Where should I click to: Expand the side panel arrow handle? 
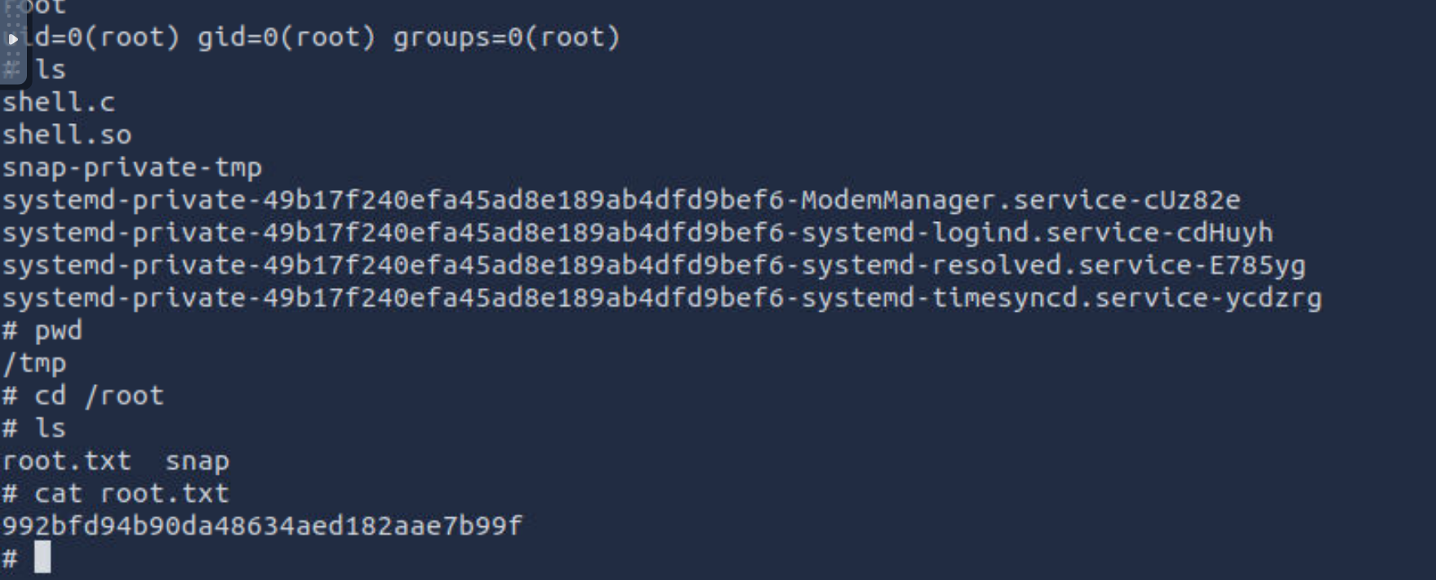[x=13, y=38]
